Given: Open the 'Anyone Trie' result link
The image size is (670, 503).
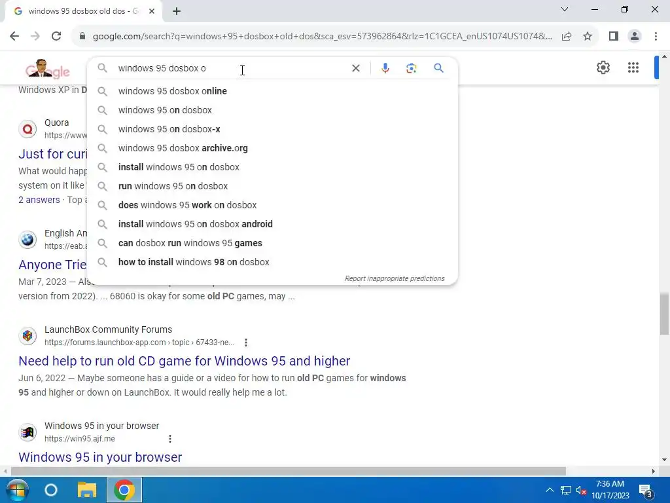Looking at the screenshot, I should 52,265.
